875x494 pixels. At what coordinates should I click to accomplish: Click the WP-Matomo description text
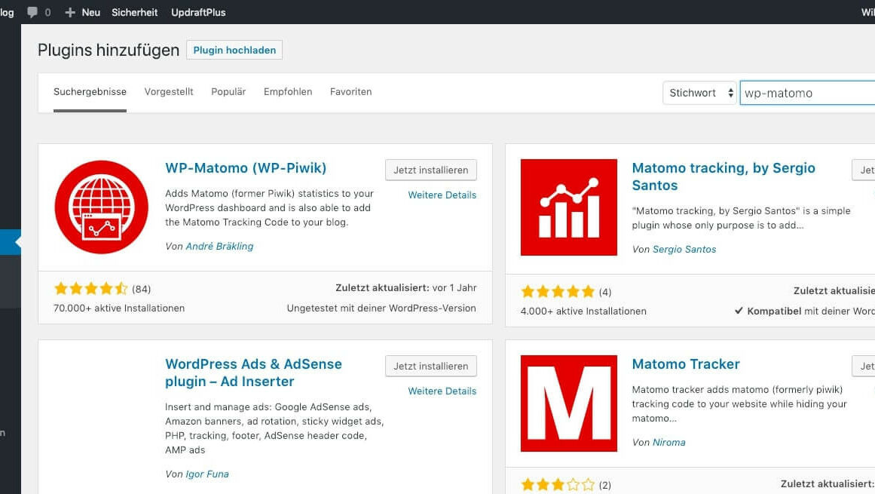coord(270,207)
